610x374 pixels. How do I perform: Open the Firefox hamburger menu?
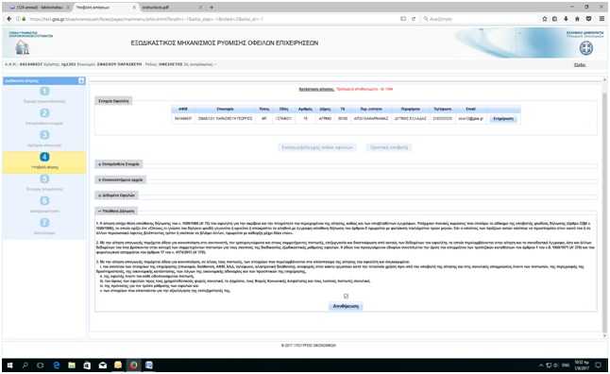click(602, 19)
